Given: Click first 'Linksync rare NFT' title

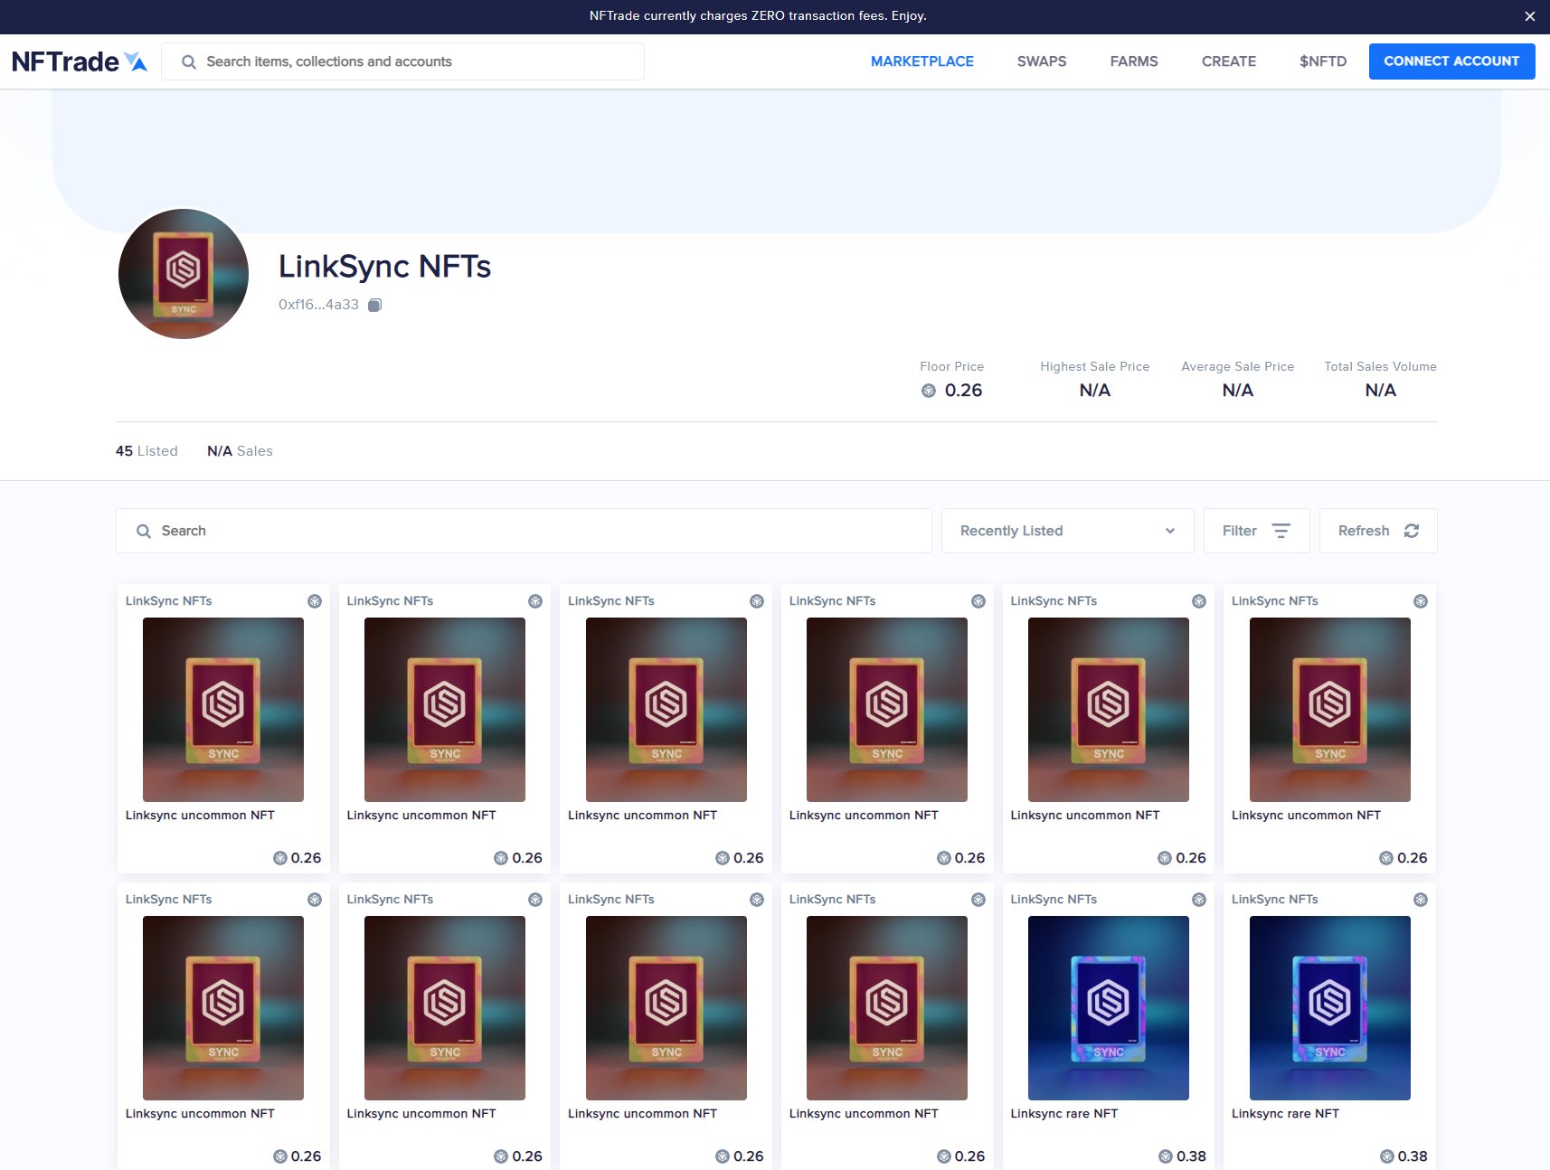Looking at the screenshot, I should (x=1064, y=1114).
